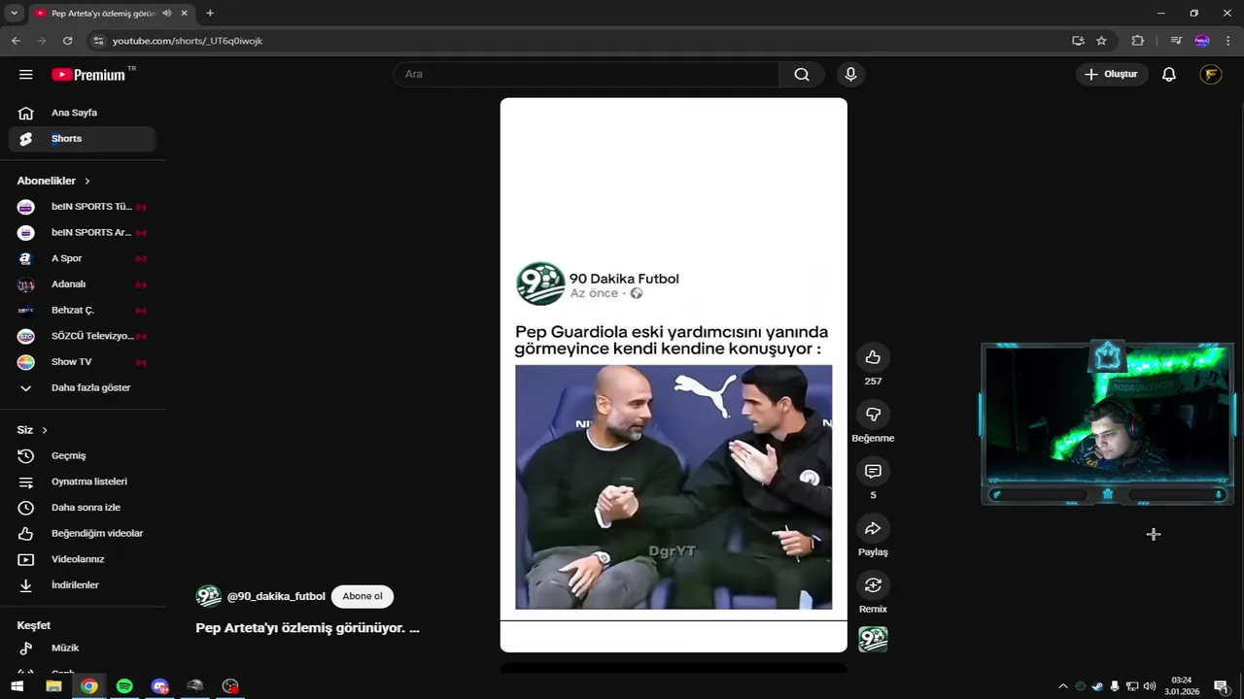Go to Ana Sayfa

[82, 113]
